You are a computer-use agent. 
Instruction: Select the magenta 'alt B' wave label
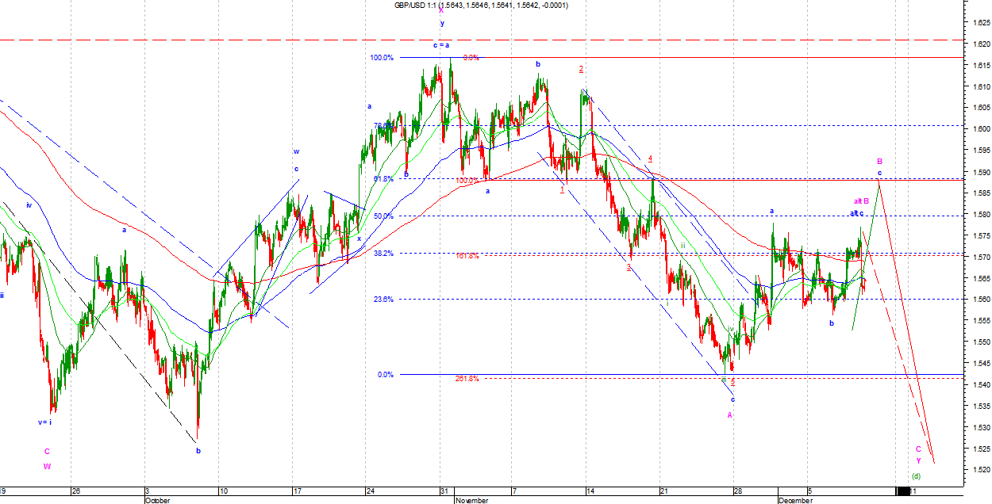(x=861, y=201)
